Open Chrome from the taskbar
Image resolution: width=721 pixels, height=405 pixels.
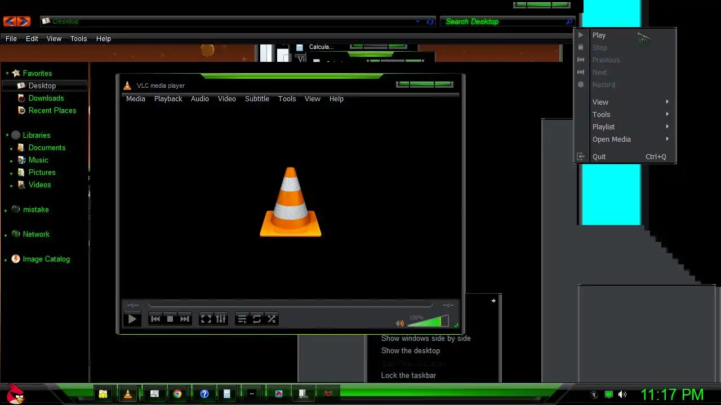pyautogui.click(x=177, y=394)
